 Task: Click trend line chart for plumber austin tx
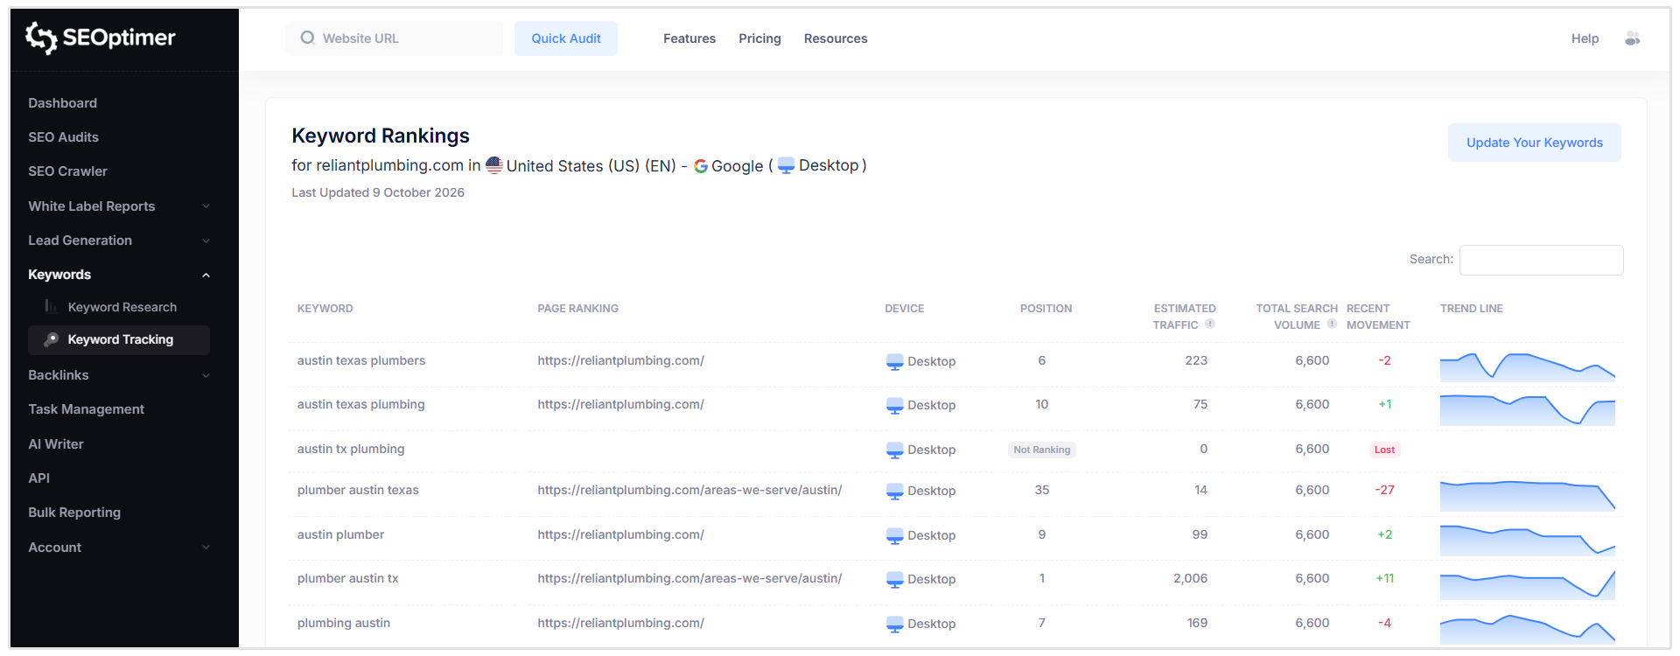point(1528,583)
